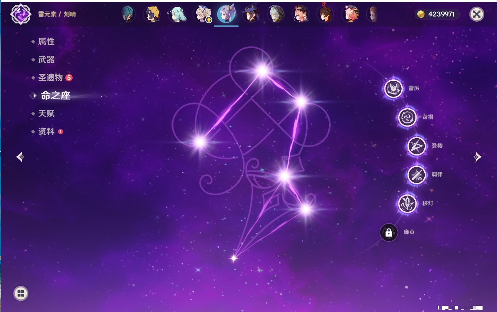Click the Electro element emblem

pos(21,14)
